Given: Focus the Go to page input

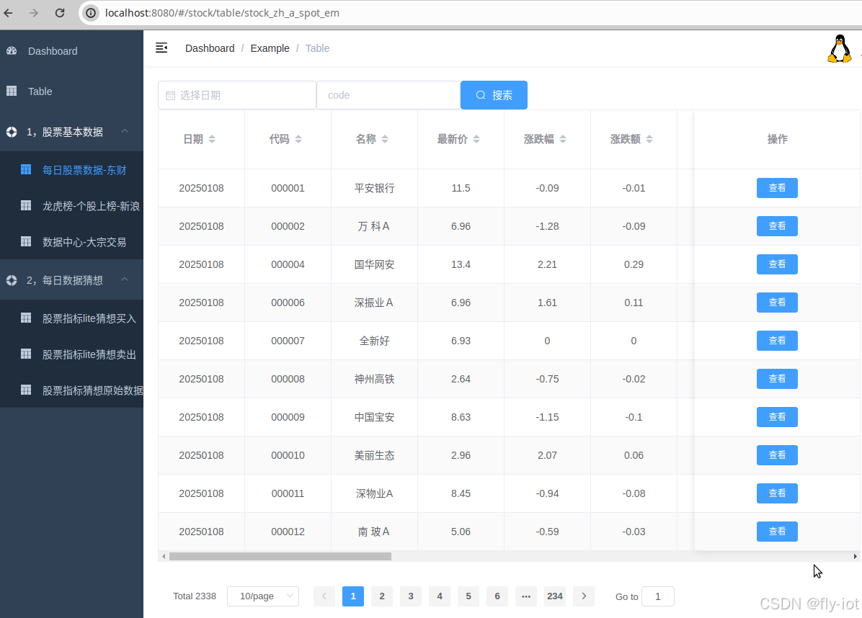Looking at the screenshot, I should tap(657, 596).
